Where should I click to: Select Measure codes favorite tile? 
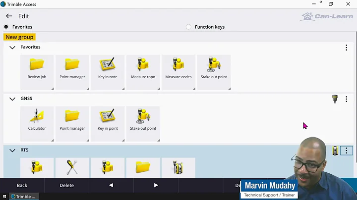pos(178,72)
